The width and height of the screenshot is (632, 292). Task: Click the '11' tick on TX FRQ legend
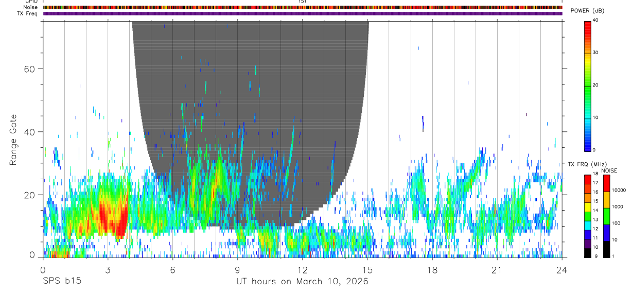coord(595,238)
